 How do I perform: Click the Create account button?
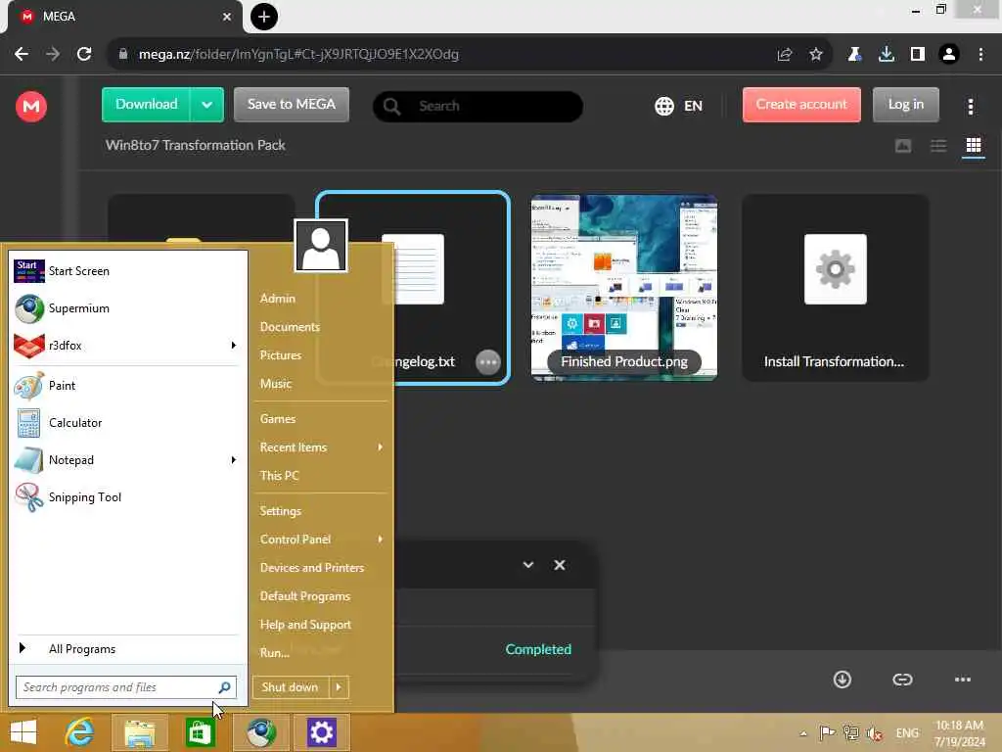pyautogui.click(x=801, y=104)
